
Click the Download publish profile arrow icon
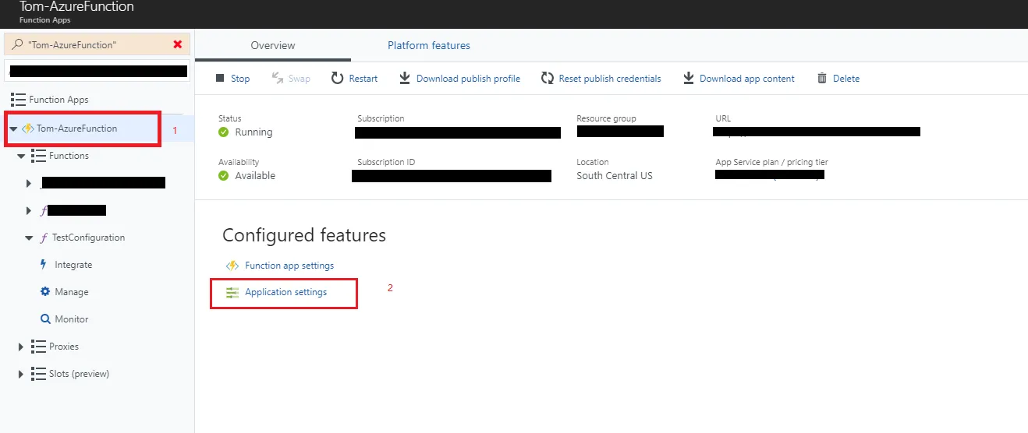click(x=405, y=78)
